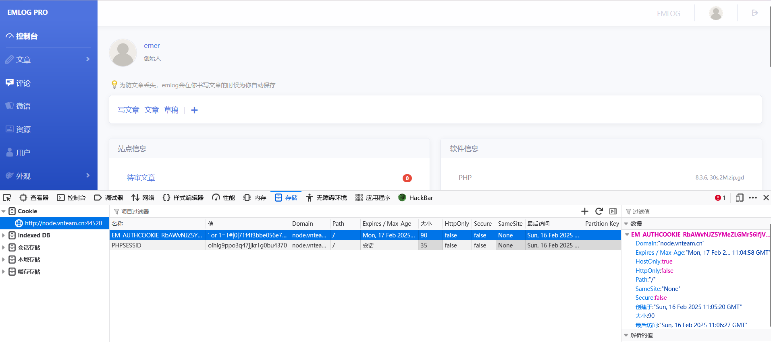Click the 写文章 shortcut link
The width and height of the screenshot is (771, 342).
129,110
